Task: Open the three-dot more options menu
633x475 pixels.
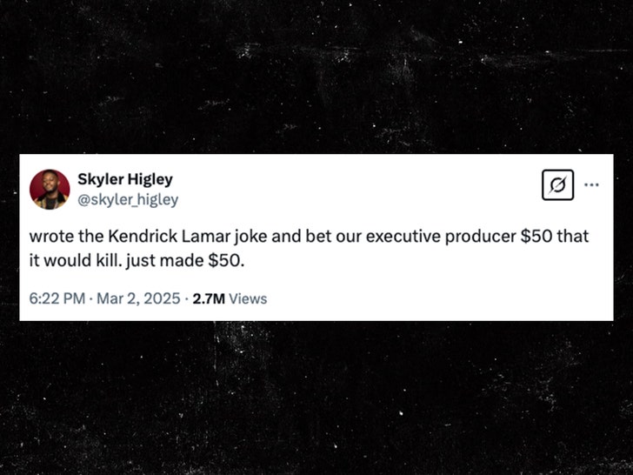Action: pos(591,184)
